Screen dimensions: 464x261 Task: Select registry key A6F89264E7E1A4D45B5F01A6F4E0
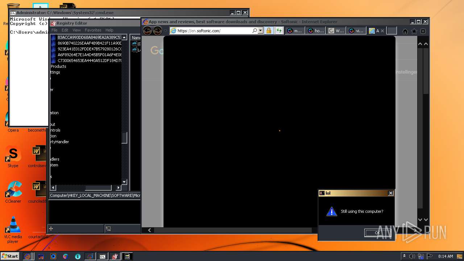coord(89,55)
